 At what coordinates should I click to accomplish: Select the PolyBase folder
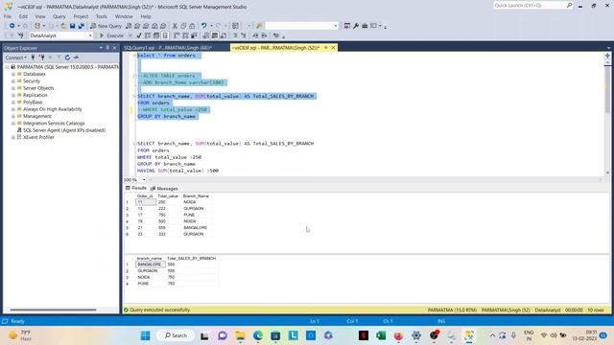pos(33,103)
